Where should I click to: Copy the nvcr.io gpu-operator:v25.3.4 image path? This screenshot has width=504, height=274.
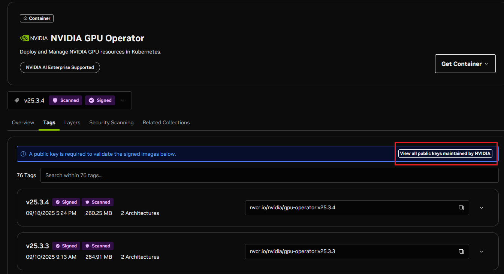pos(461,208)
